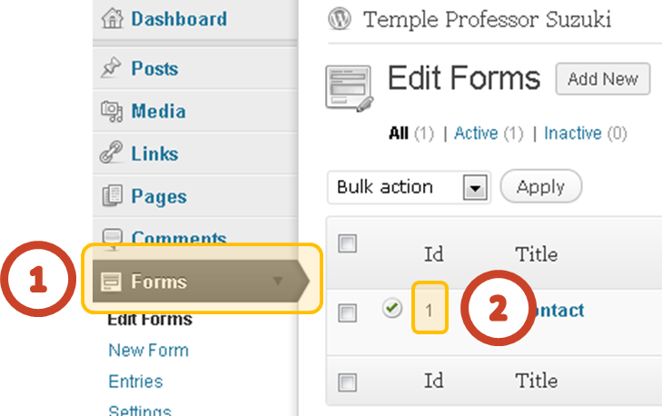Click the Add New button
This screenshot has width=662, height=416.
tap(603, 79)
